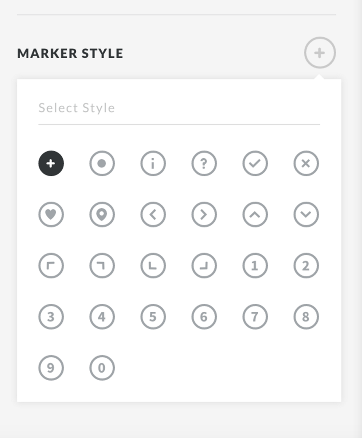Choose the up chevron marker icon

pyautogui.click(x=255, y=214)
